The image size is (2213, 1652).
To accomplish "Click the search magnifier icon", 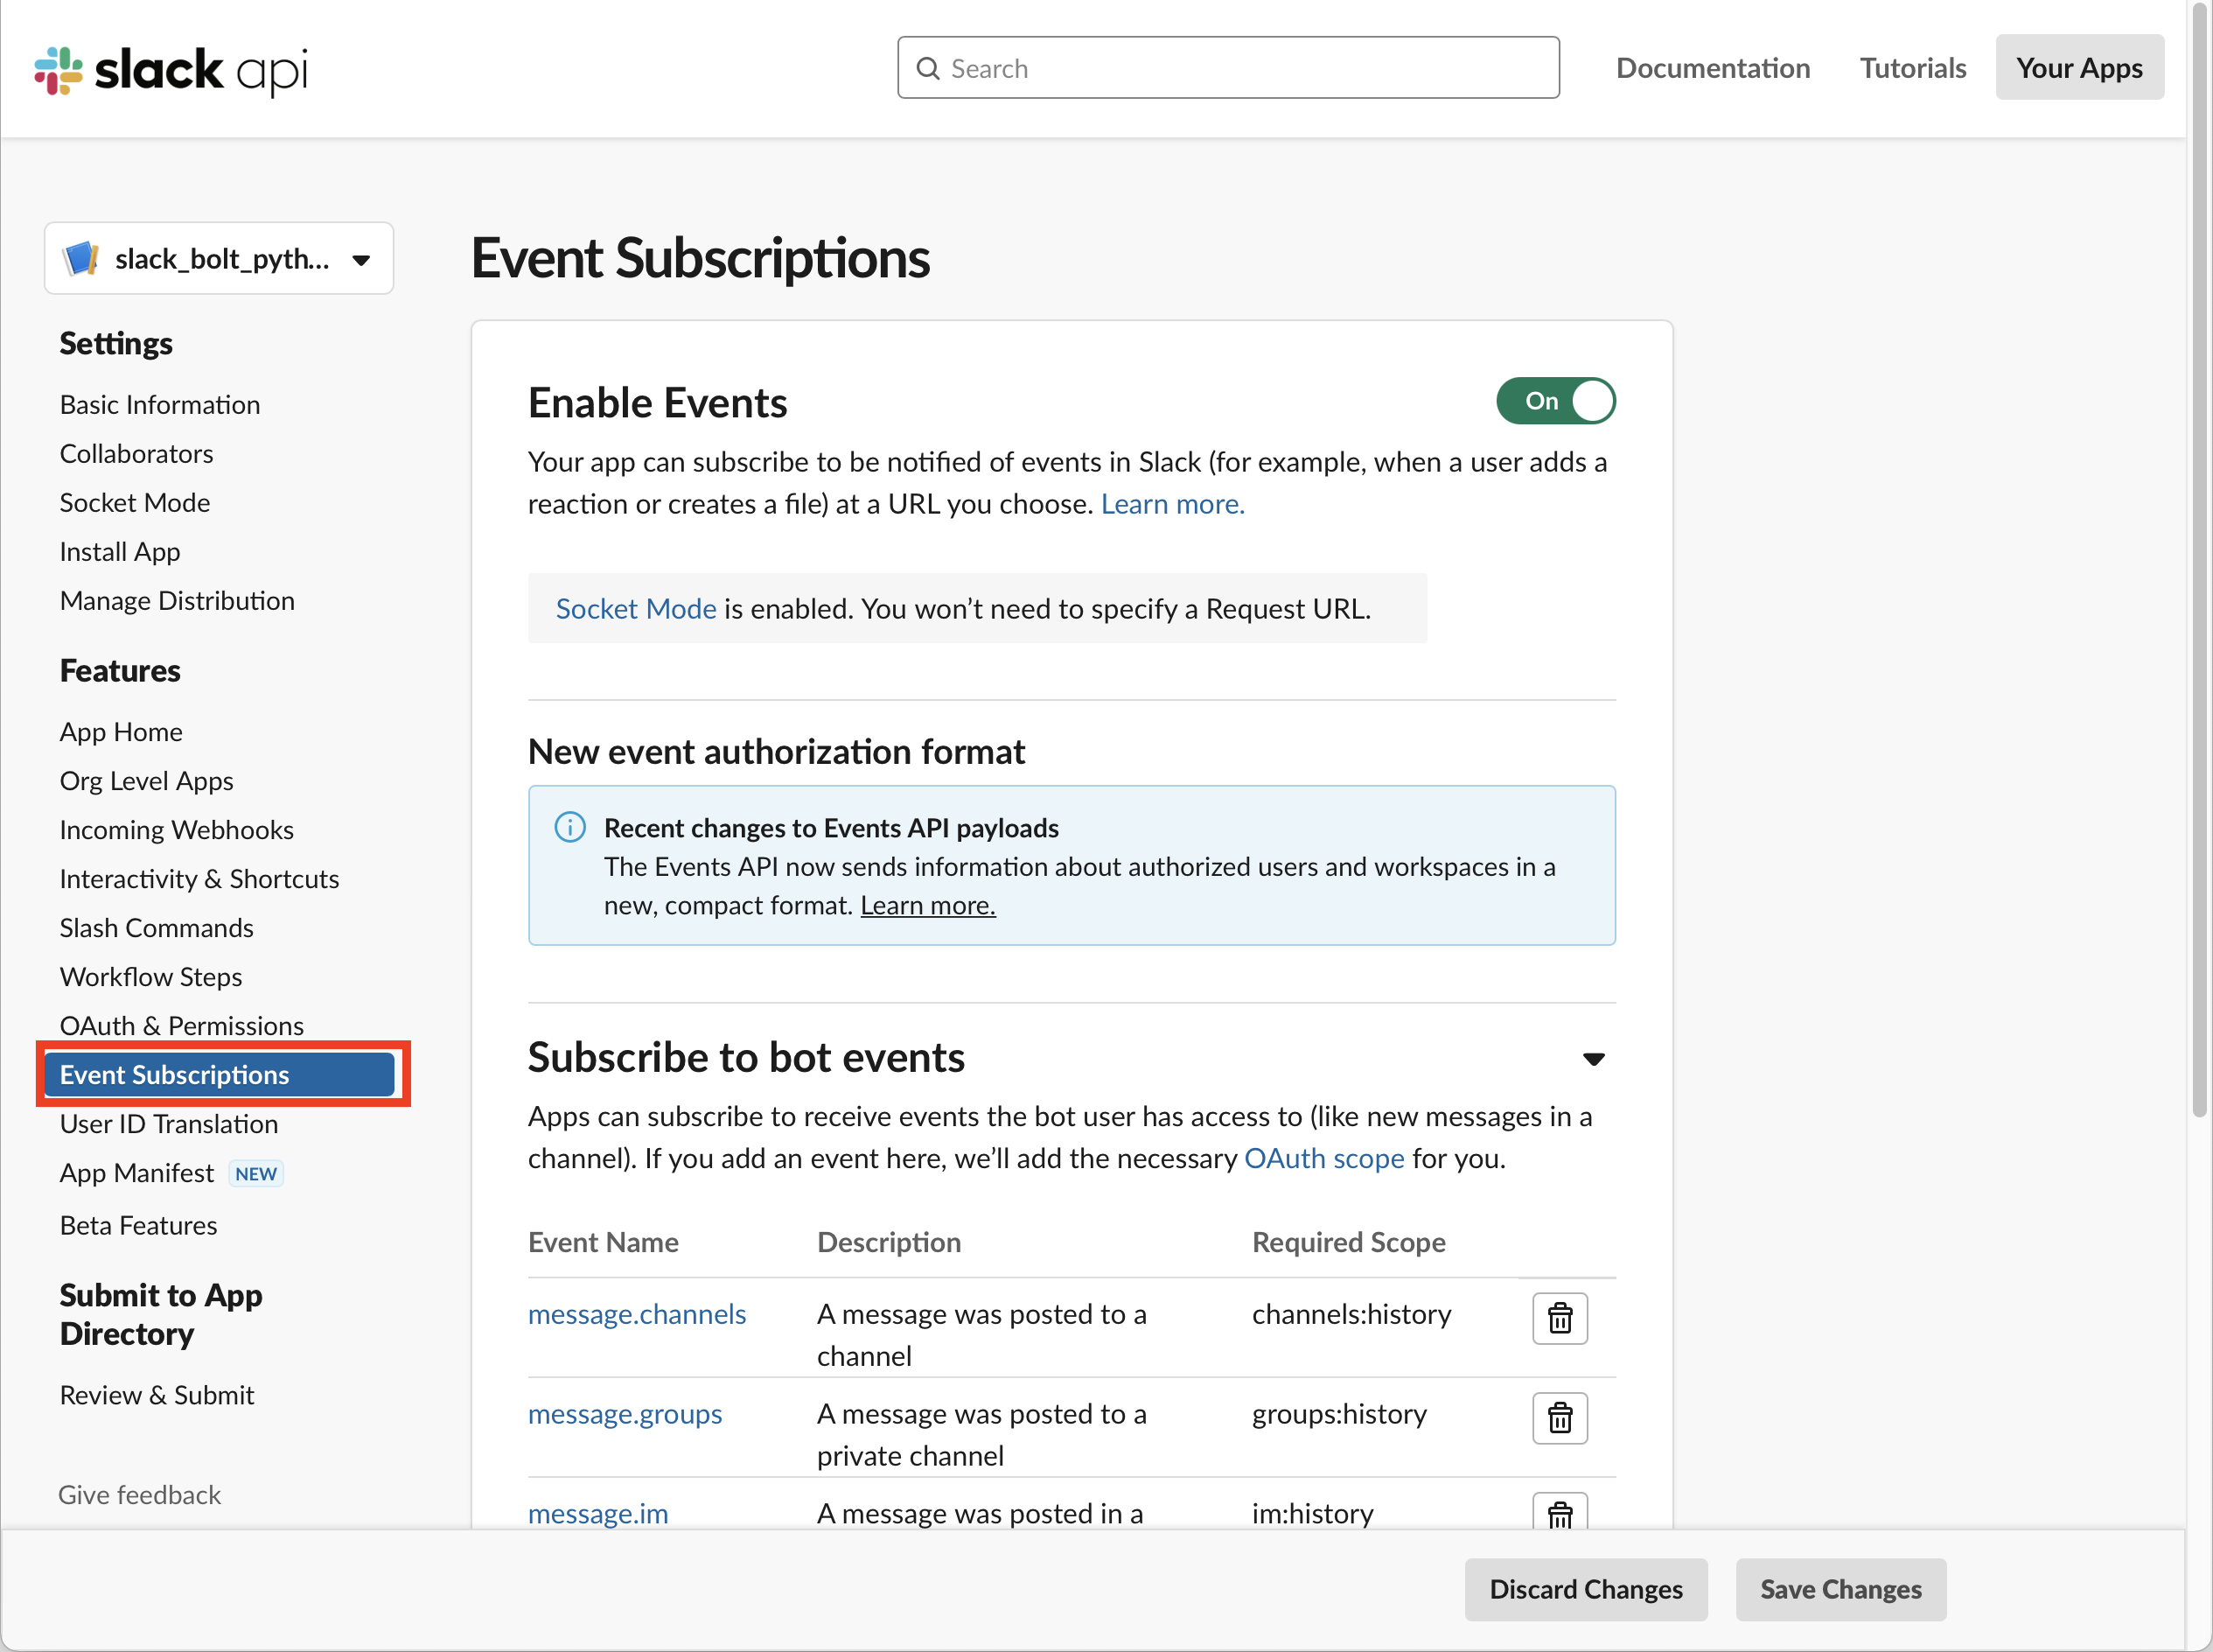I will pos(929,68).
